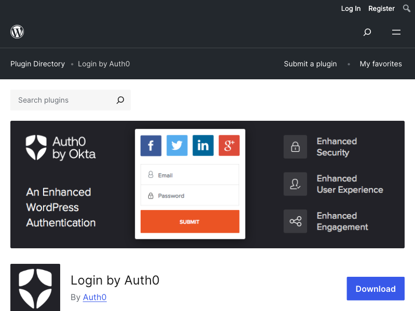Click the Auth0 by Okta shield logo

click(x=36, y=147)
